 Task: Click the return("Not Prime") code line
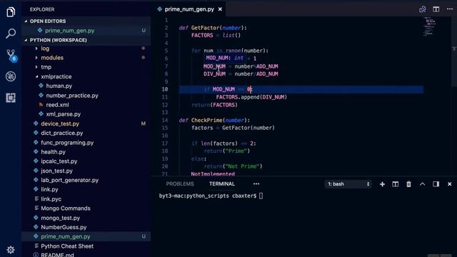click(233, 166)
